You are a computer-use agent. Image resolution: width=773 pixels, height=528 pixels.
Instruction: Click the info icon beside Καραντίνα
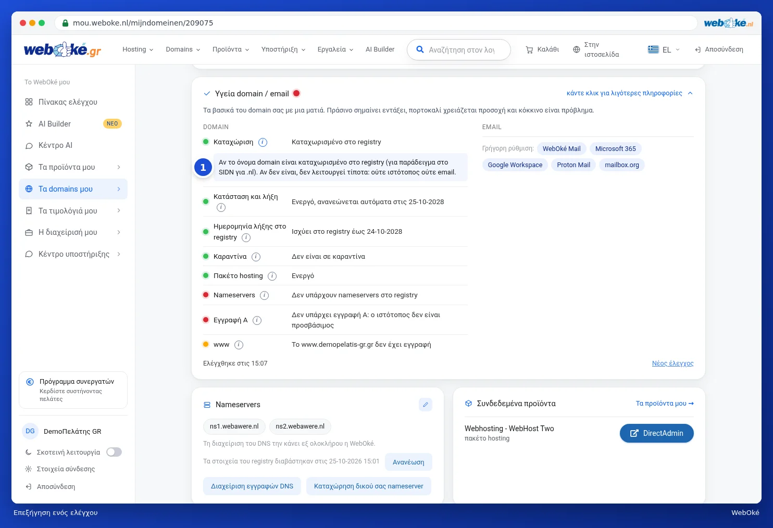coord(256,257)
